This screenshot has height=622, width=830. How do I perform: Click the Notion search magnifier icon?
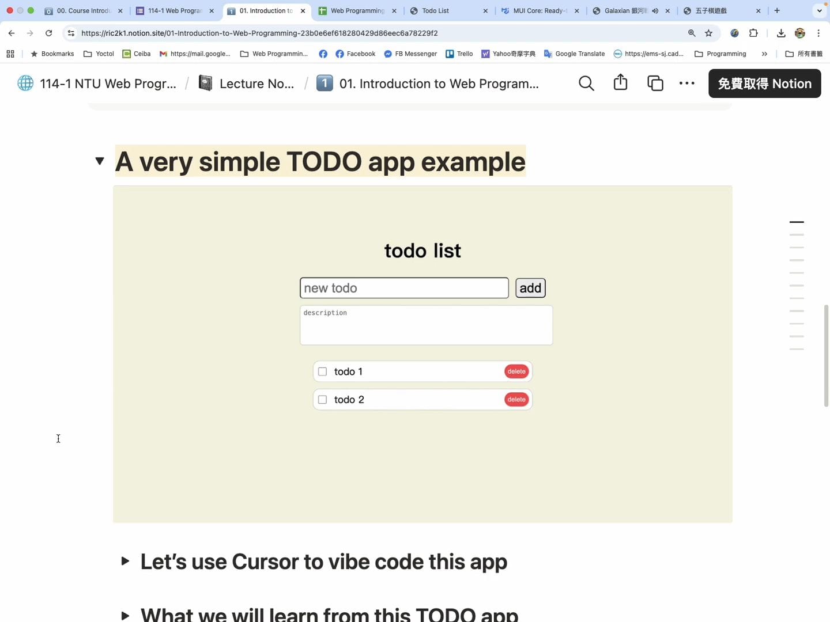pos(586,84)
